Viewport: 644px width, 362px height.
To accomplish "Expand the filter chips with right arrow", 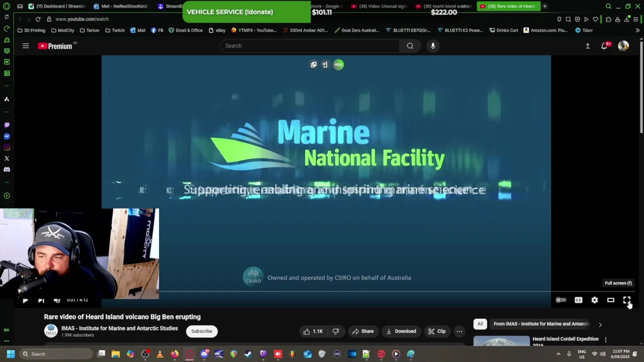I will point(600,324).
